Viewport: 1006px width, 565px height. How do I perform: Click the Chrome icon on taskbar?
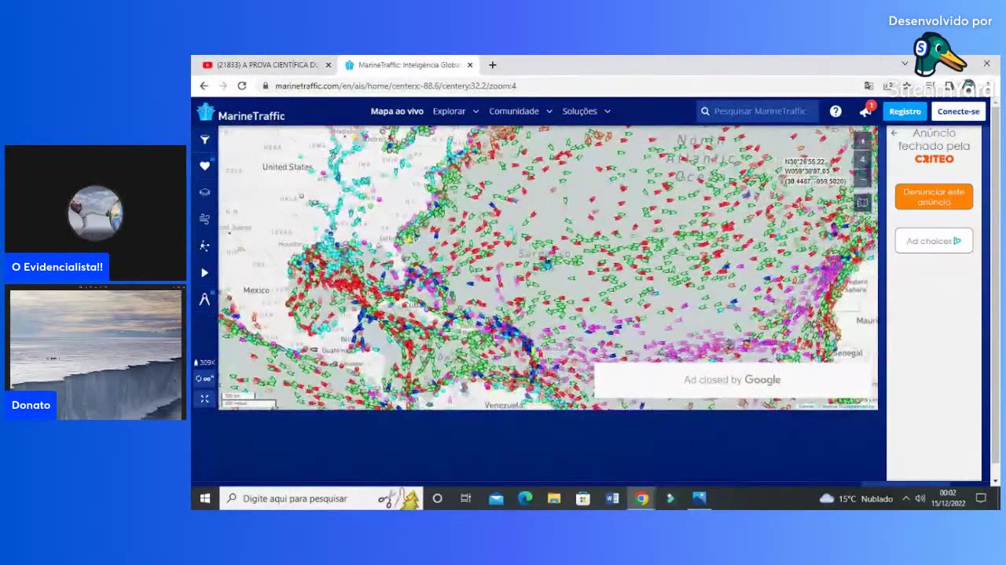pyautogui.click(x=642, y=498)
